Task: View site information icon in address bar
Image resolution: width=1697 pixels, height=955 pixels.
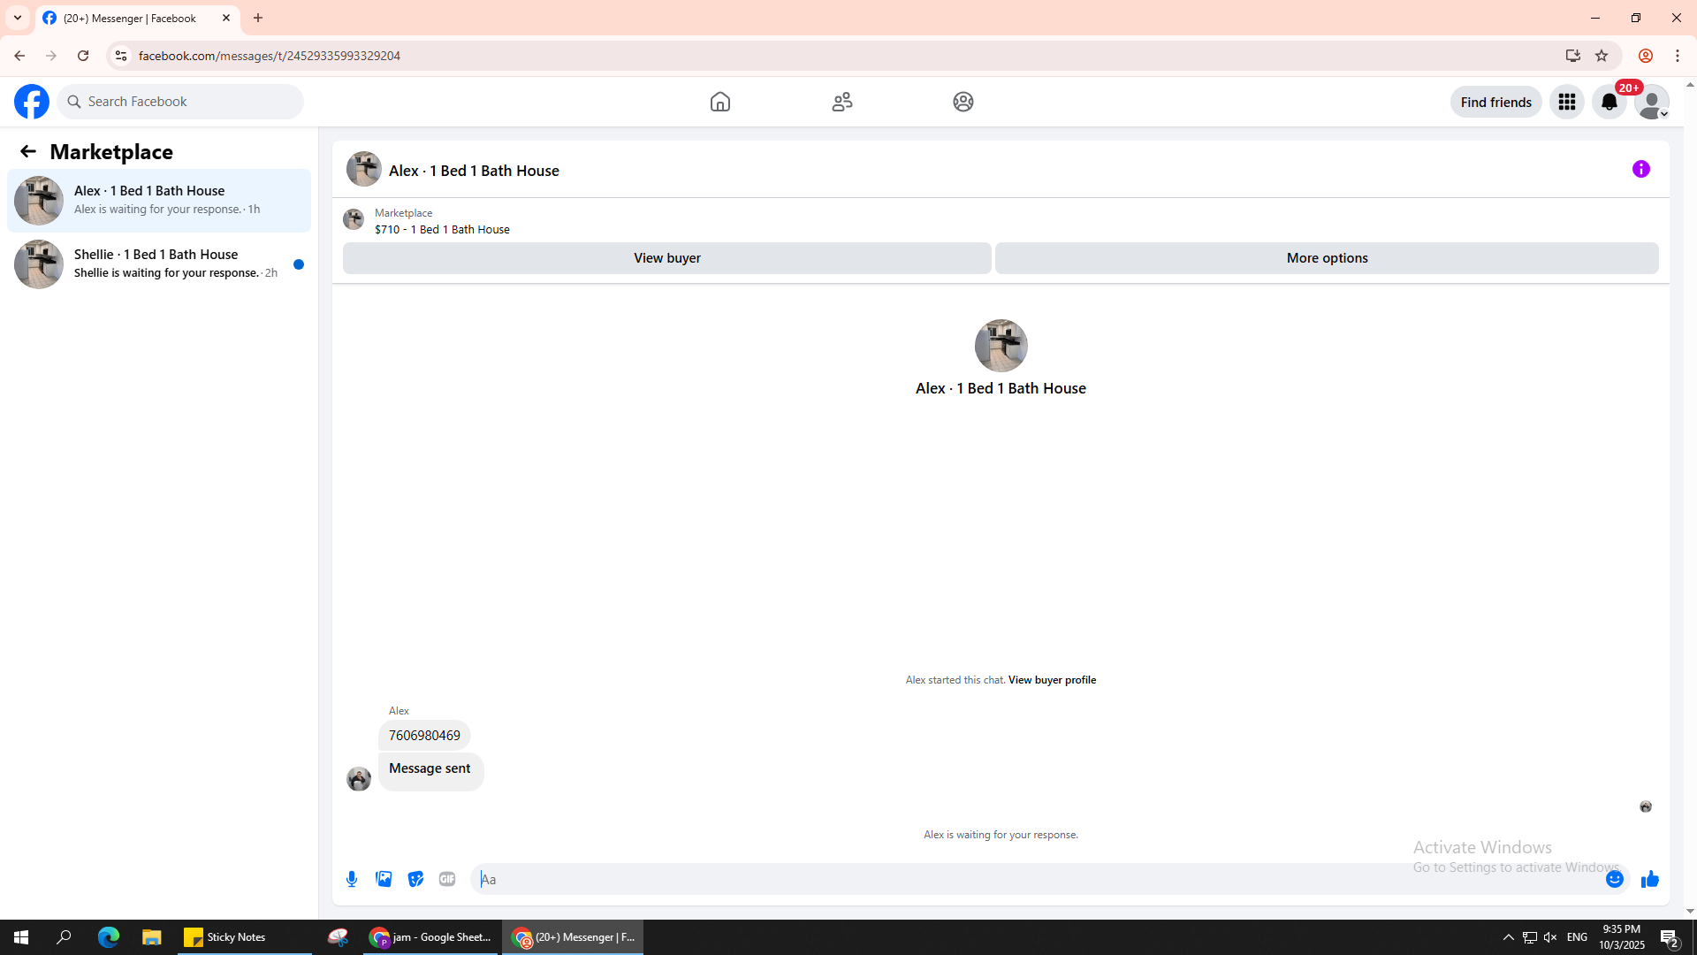Action: 121,56
